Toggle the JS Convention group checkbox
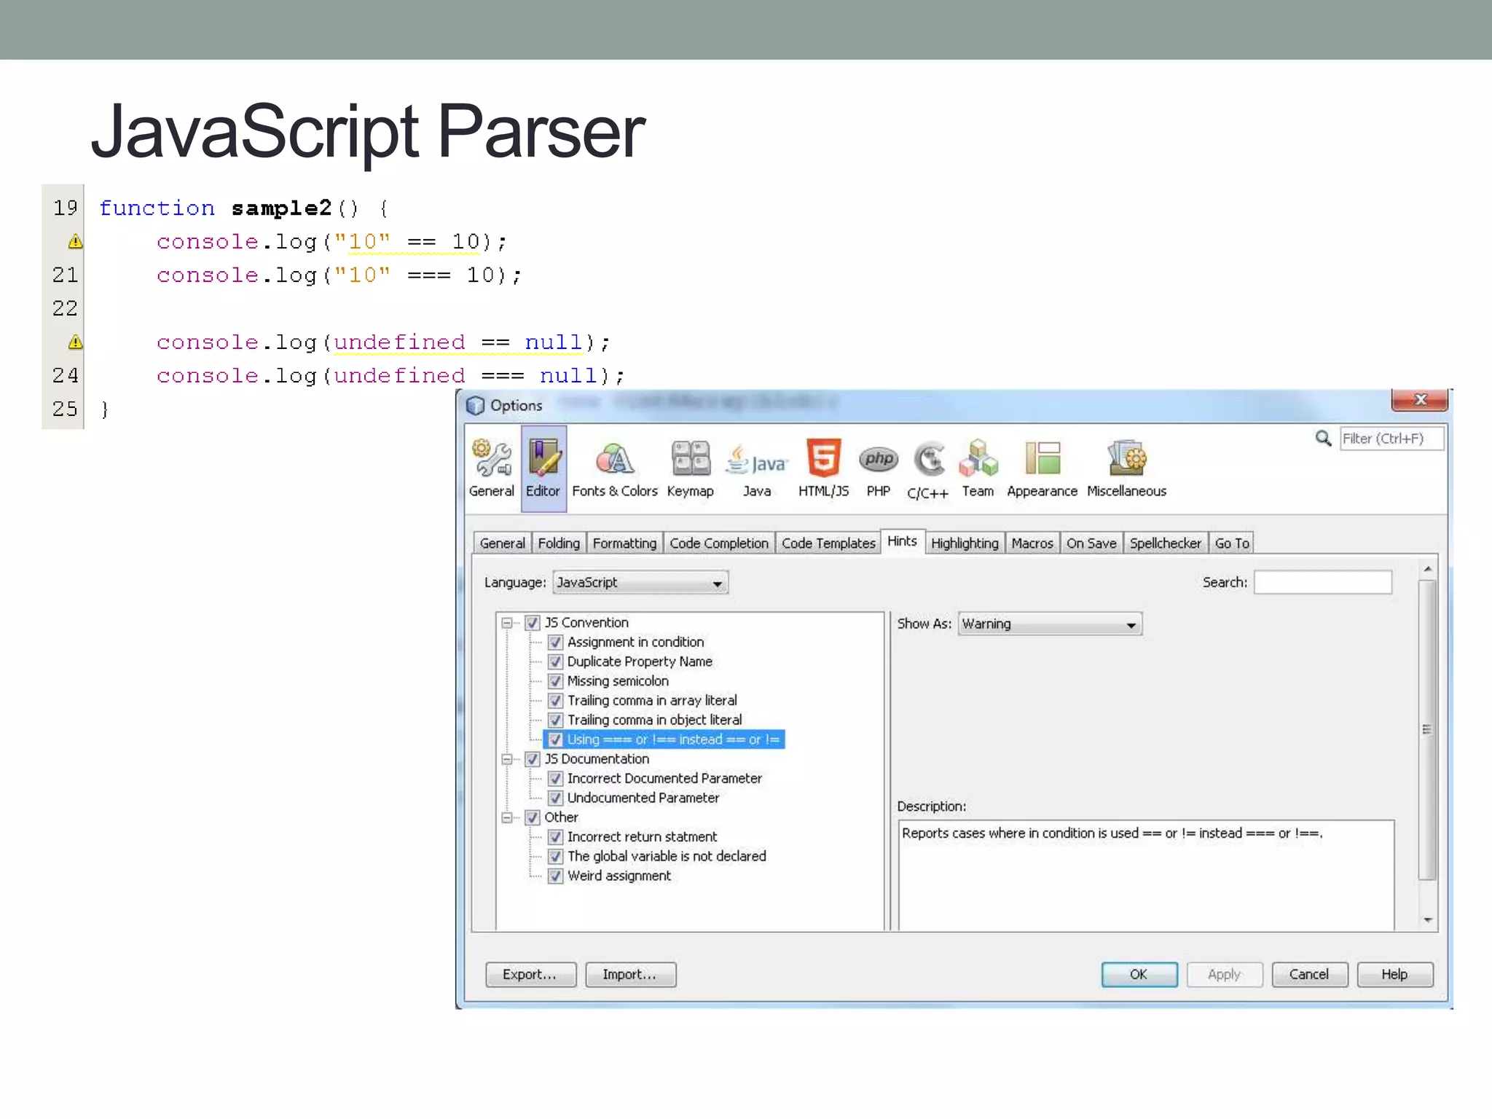The image size is (1492, 1119). coord(533,623)
